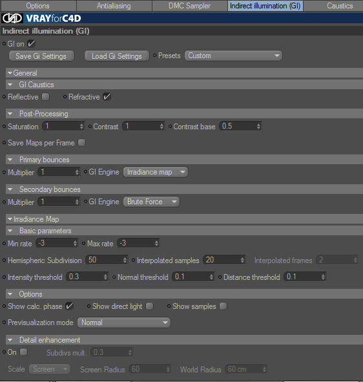Switch to the Options tab
This screenshot has width=363, height=382.
coord(38,6)
